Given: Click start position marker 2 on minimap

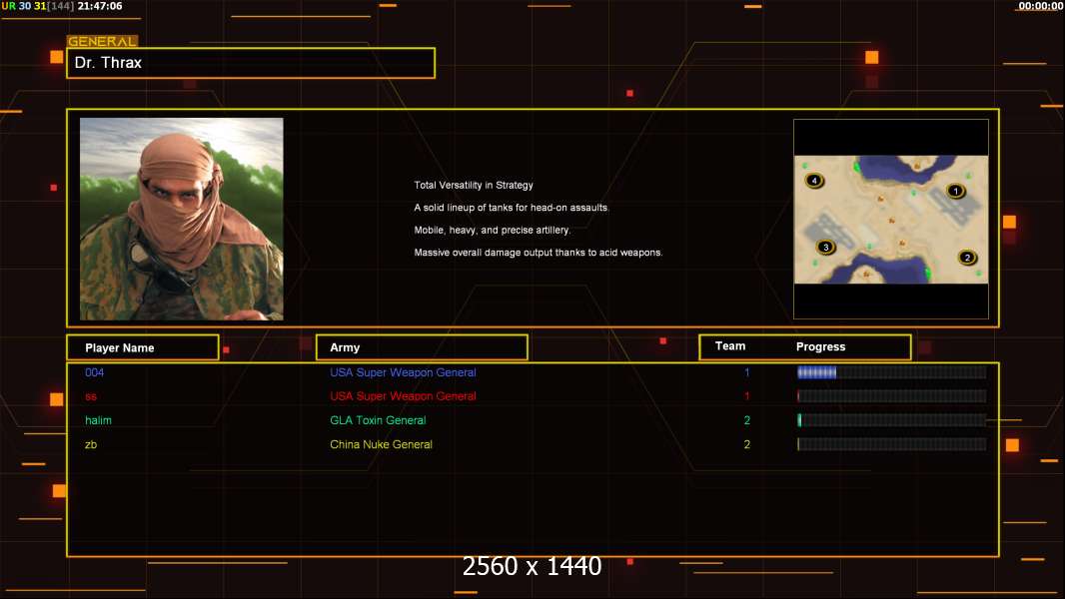Looking at the screenshot, I should (x=967, y=258).
